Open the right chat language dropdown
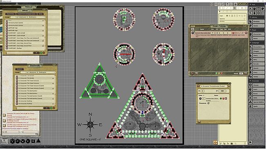266x149 pixels. pyautogui.click(x=30, y=132)
